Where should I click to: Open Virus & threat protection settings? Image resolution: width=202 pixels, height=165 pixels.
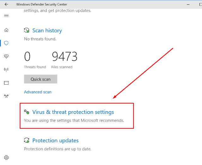pyautogui.click(x=73, y=112)
